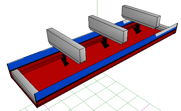This screenshot has height=111, width=181.
Task: Click the black arrow under the farthest block
Action: [x=137, y=29]
